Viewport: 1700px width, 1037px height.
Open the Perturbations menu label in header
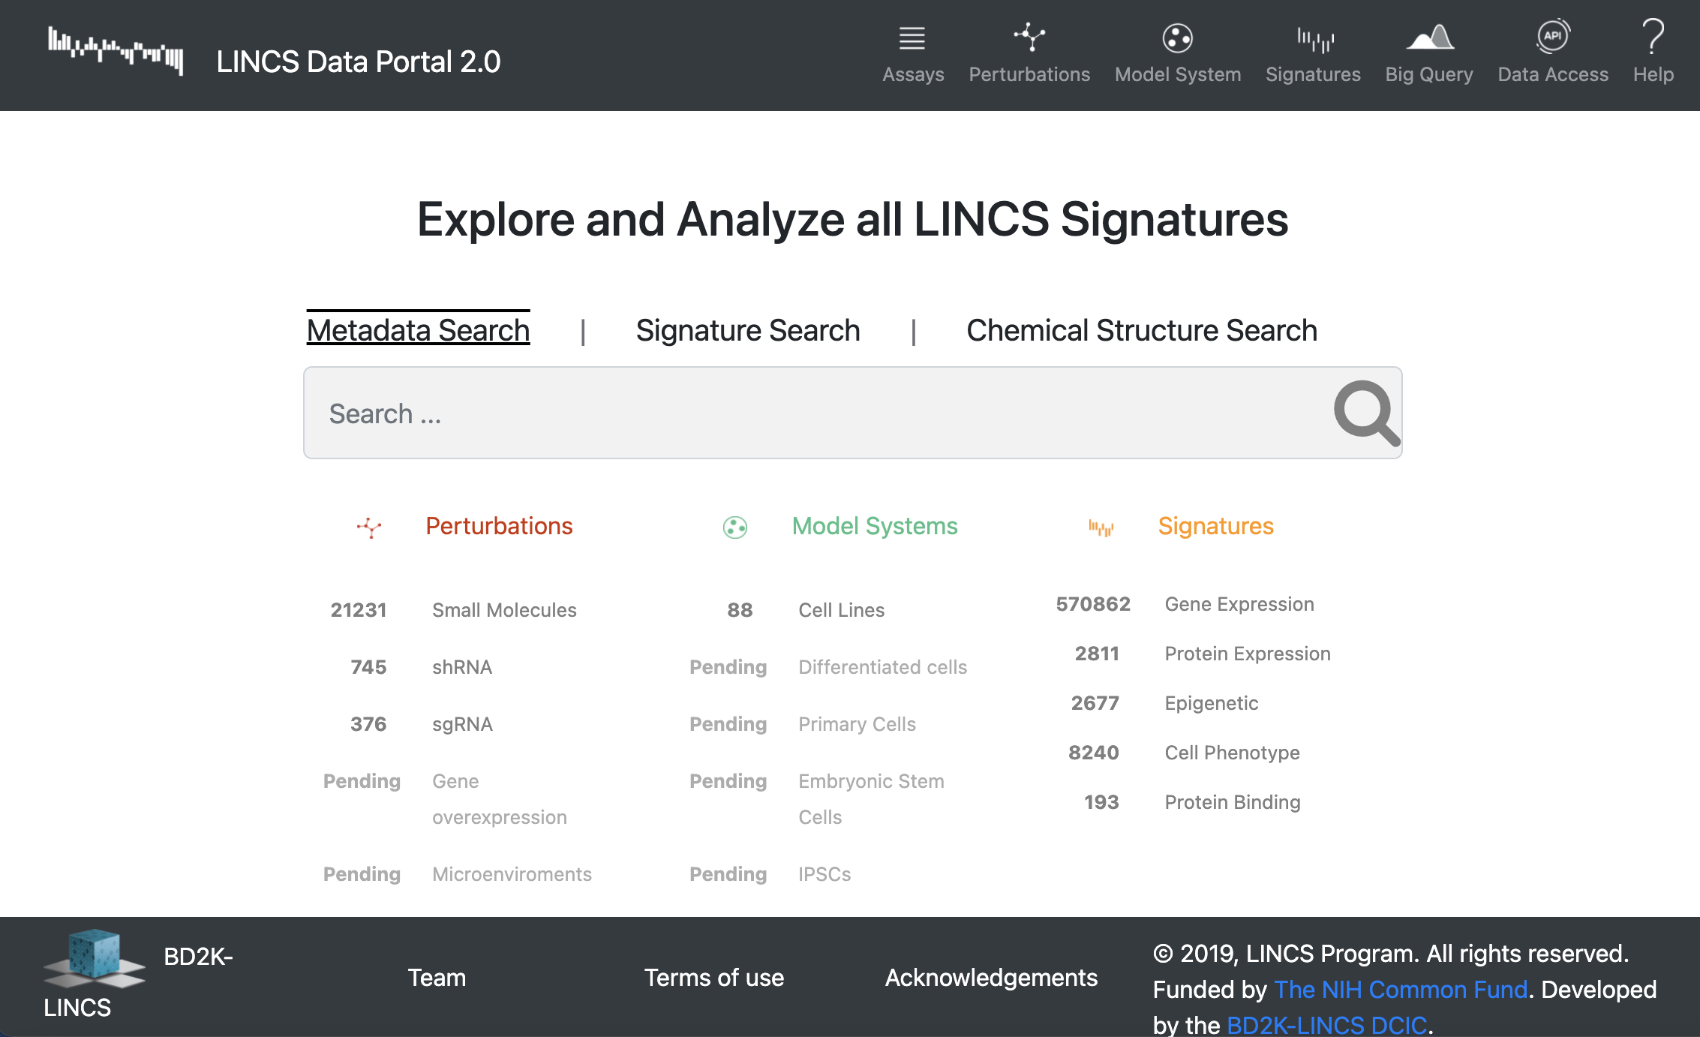click(x=1029, y=74)
